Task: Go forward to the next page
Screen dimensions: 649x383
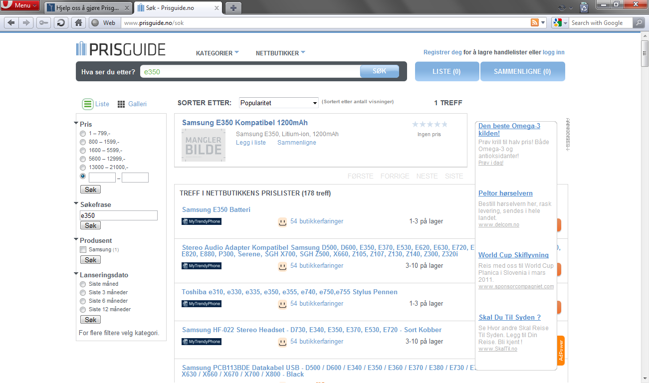Action: [26, 22]
